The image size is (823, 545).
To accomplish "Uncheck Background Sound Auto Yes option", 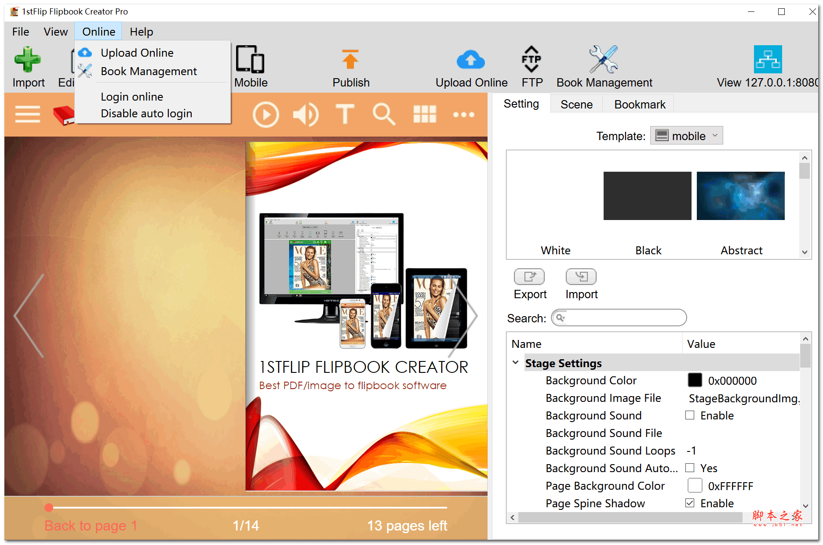I will point(690,468).
